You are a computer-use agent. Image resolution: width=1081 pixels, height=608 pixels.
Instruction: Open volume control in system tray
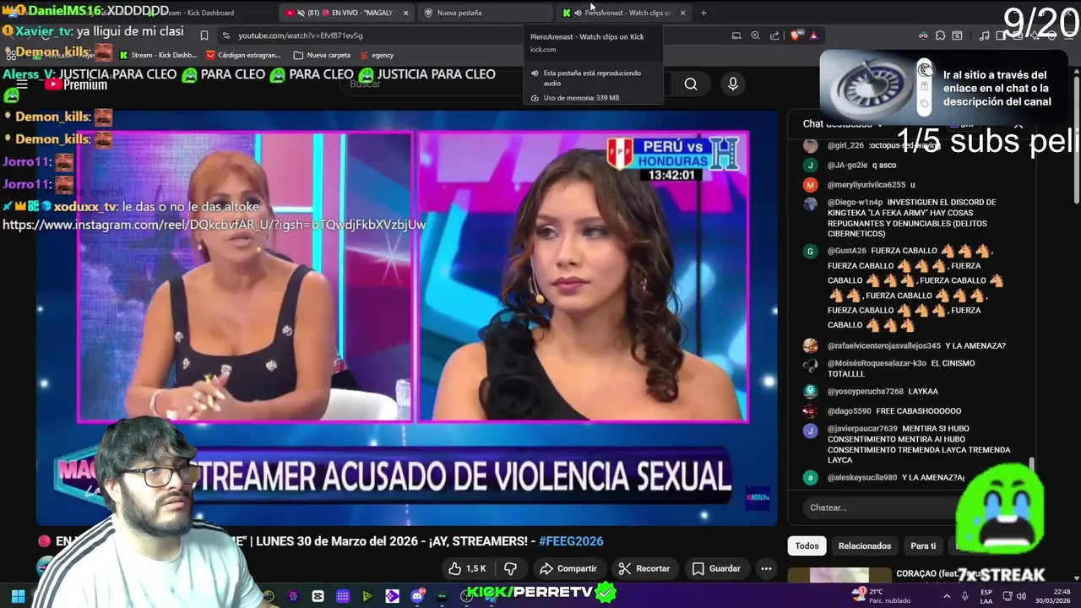point(1021,596)
